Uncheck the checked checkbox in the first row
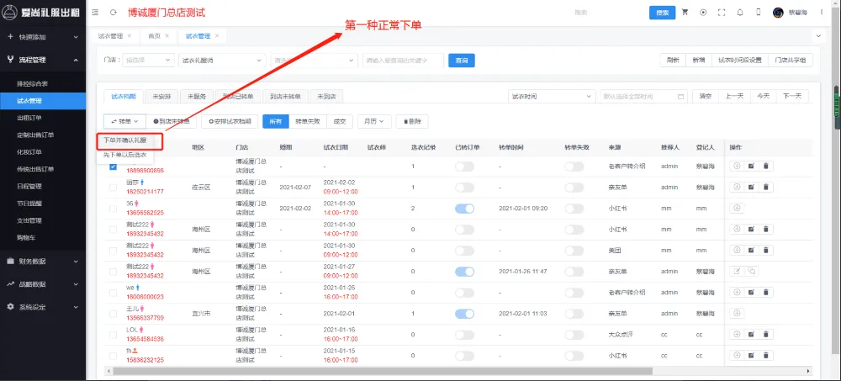This screenshot has height=381, width=841. pyautogui.click(x=113, y=167)
